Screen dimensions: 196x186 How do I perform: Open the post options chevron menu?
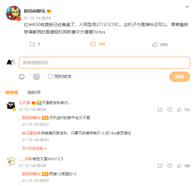point(187,7)
